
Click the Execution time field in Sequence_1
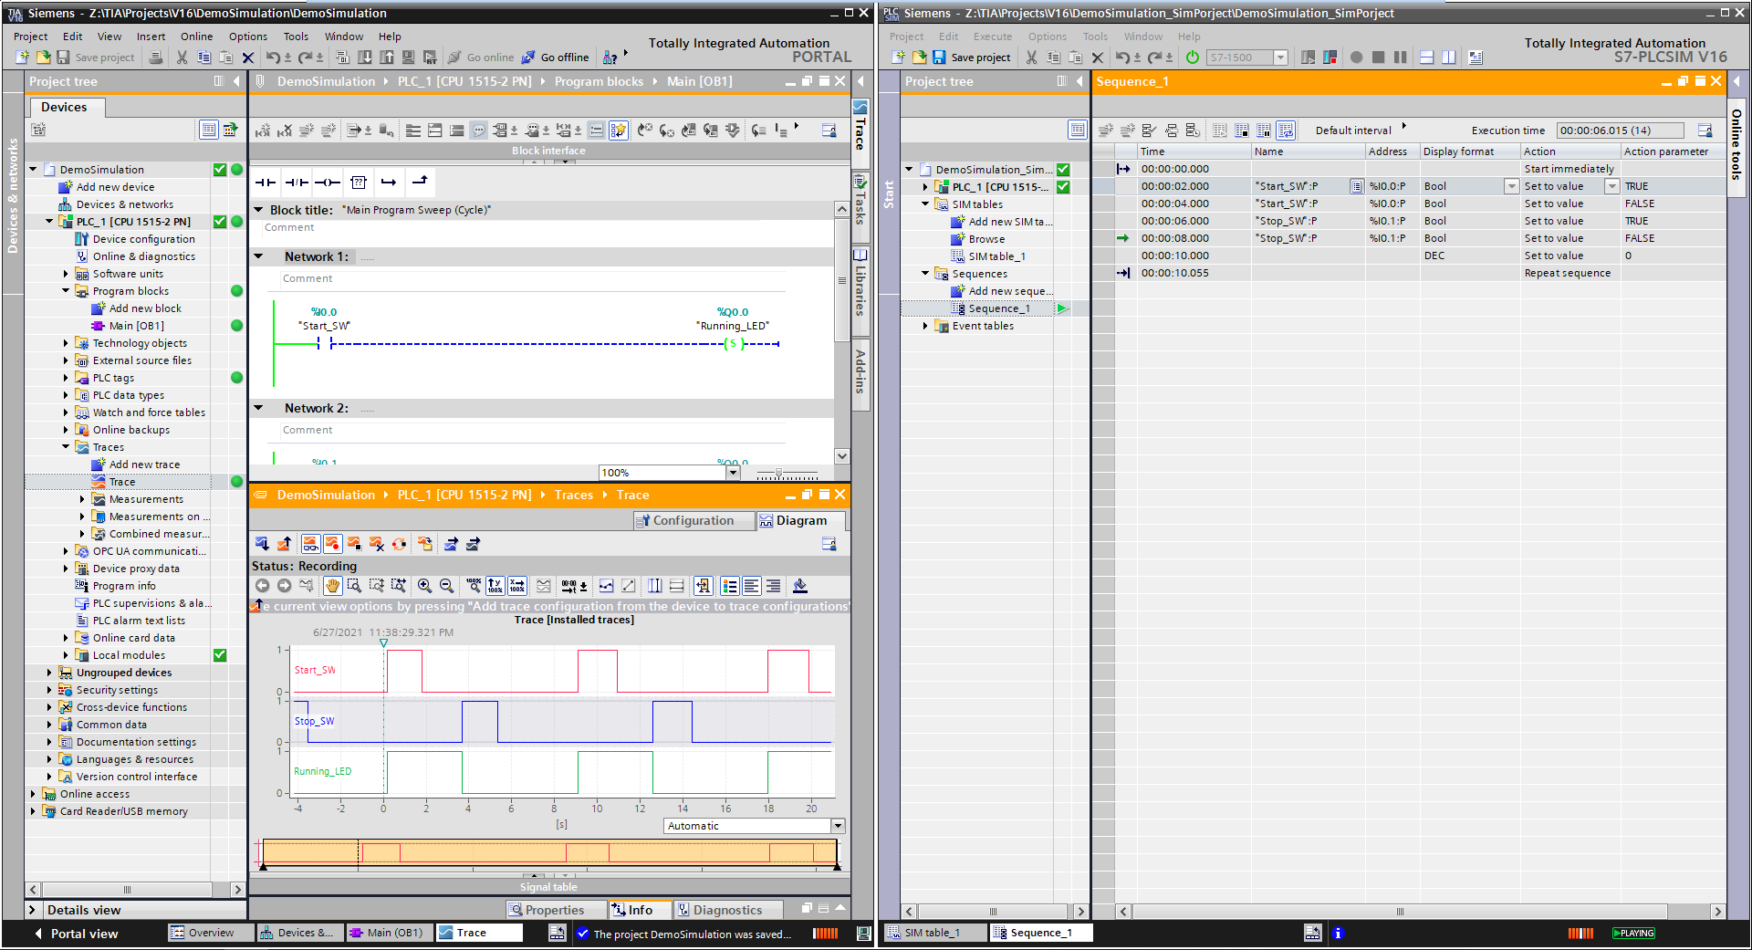pyautogui.click(x=1620, y=130)
